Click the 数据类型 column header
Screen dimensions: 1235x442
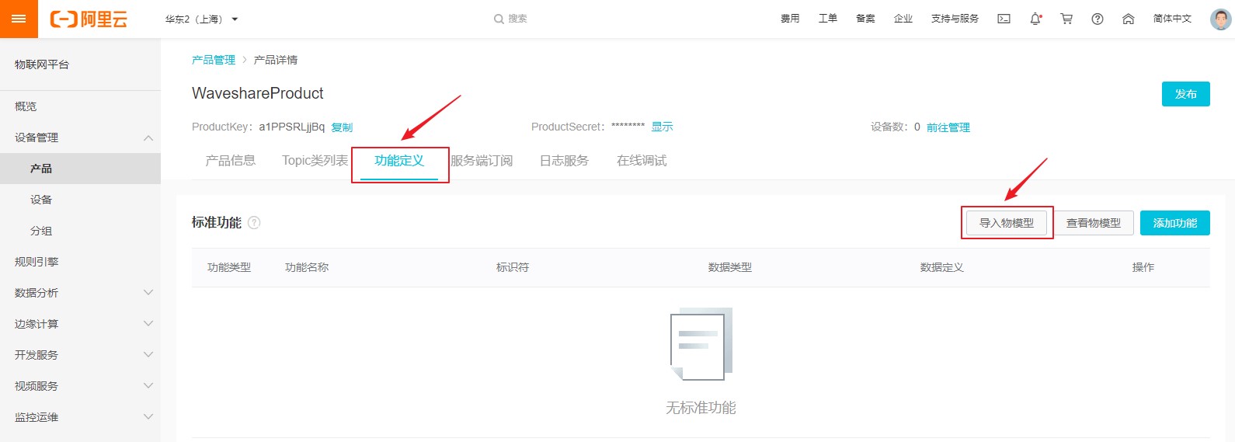click(730, 267)
